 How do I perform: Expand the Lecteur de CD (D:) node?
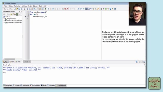tap(4, 20)
